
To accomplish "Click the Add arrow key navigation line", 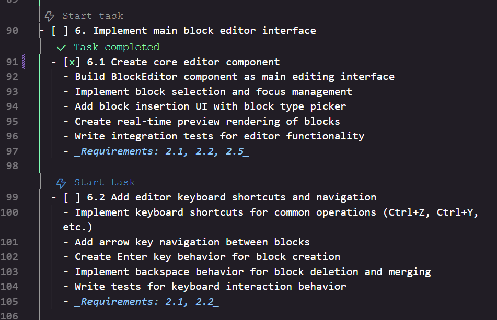I will pyautogui.click(x=187, y=242).
